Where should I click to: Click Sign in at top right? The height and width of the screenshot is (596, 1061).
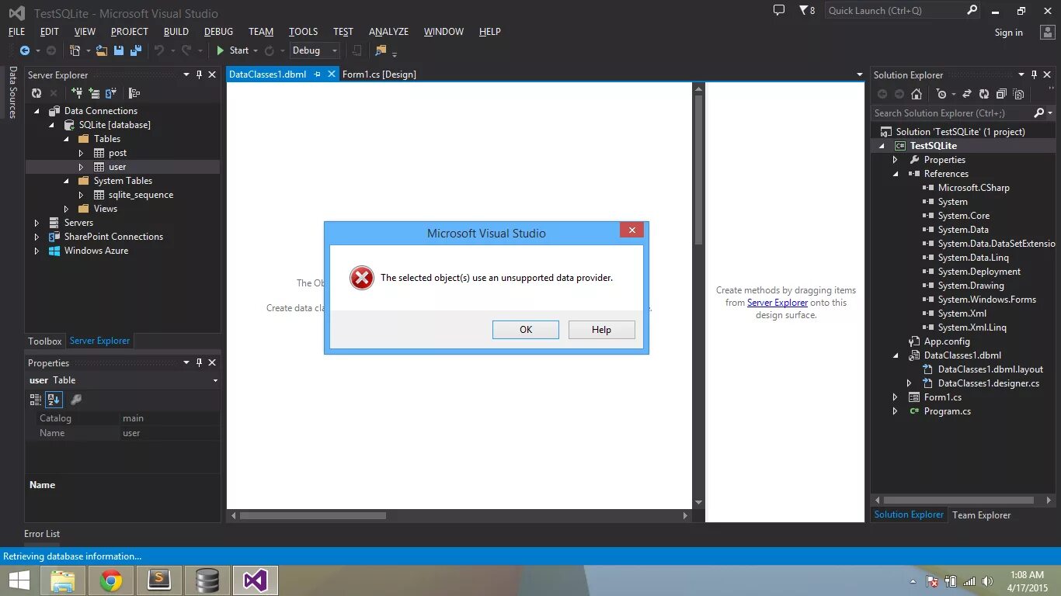1008,33
